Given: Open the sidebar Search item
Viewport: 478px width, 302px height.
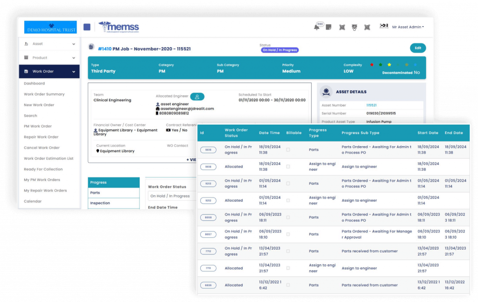Looking at the screenshot, I should pyautogui.click(x=30, y=116).
